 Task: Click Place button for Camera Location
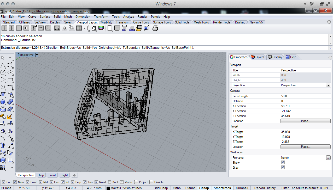point(305,121)
